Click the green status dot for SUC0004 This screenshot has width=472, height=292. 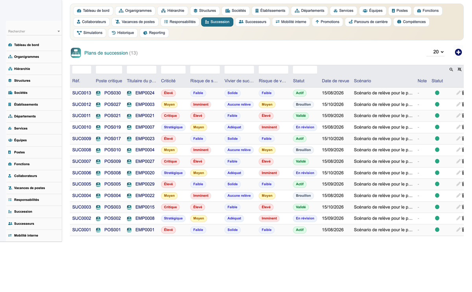(437, 196)
